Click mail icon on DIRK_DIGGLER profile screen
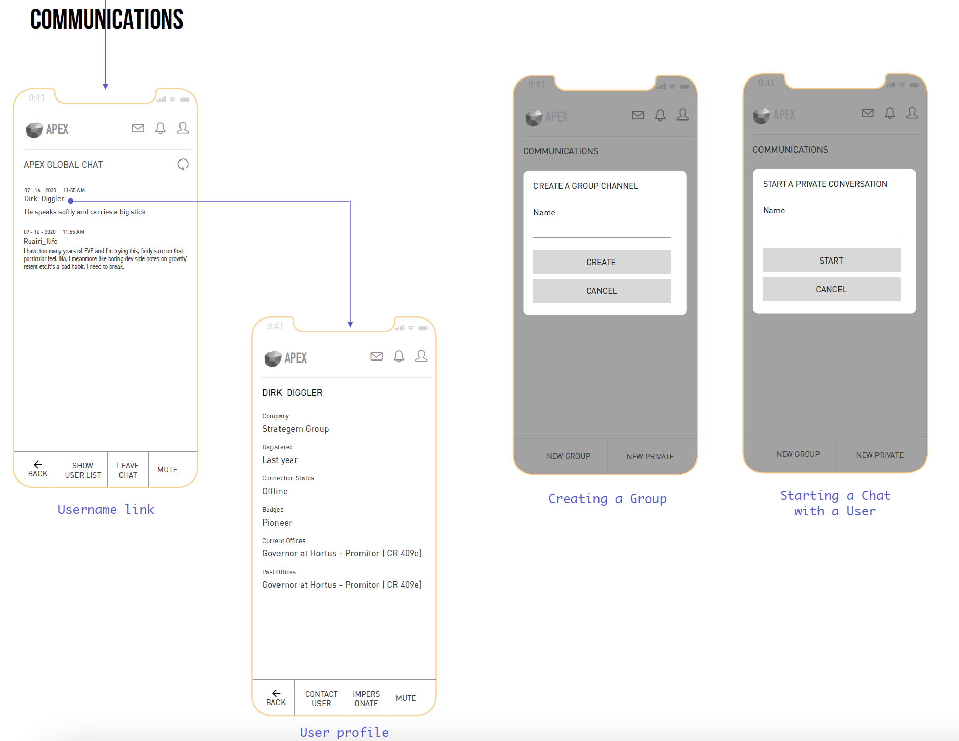Screen dimensions: 959x741 coord(376,356)
